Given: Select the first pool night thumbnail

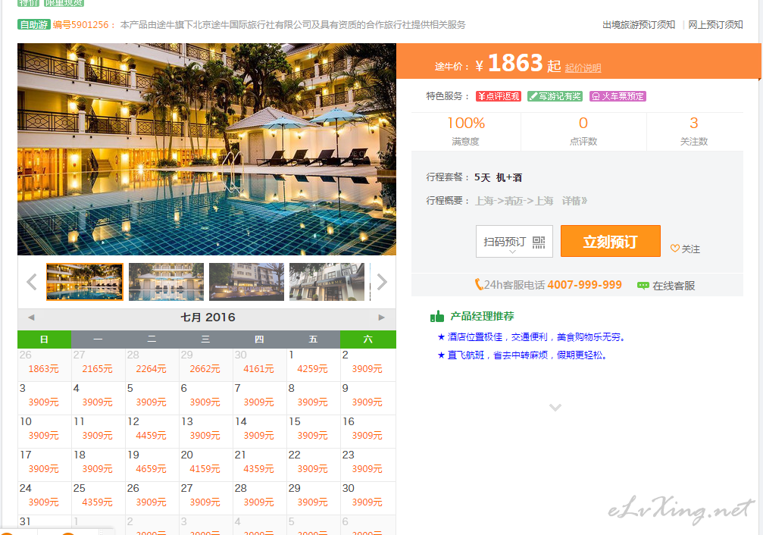Looking at the screenshot, I should [x=85, y=282].
